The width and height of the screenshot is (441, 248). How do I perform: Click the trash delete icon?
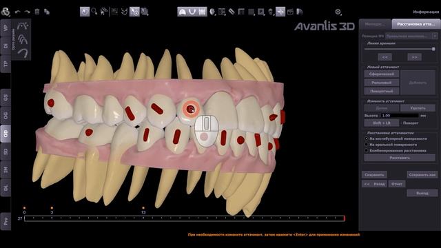tap(37, 12)
